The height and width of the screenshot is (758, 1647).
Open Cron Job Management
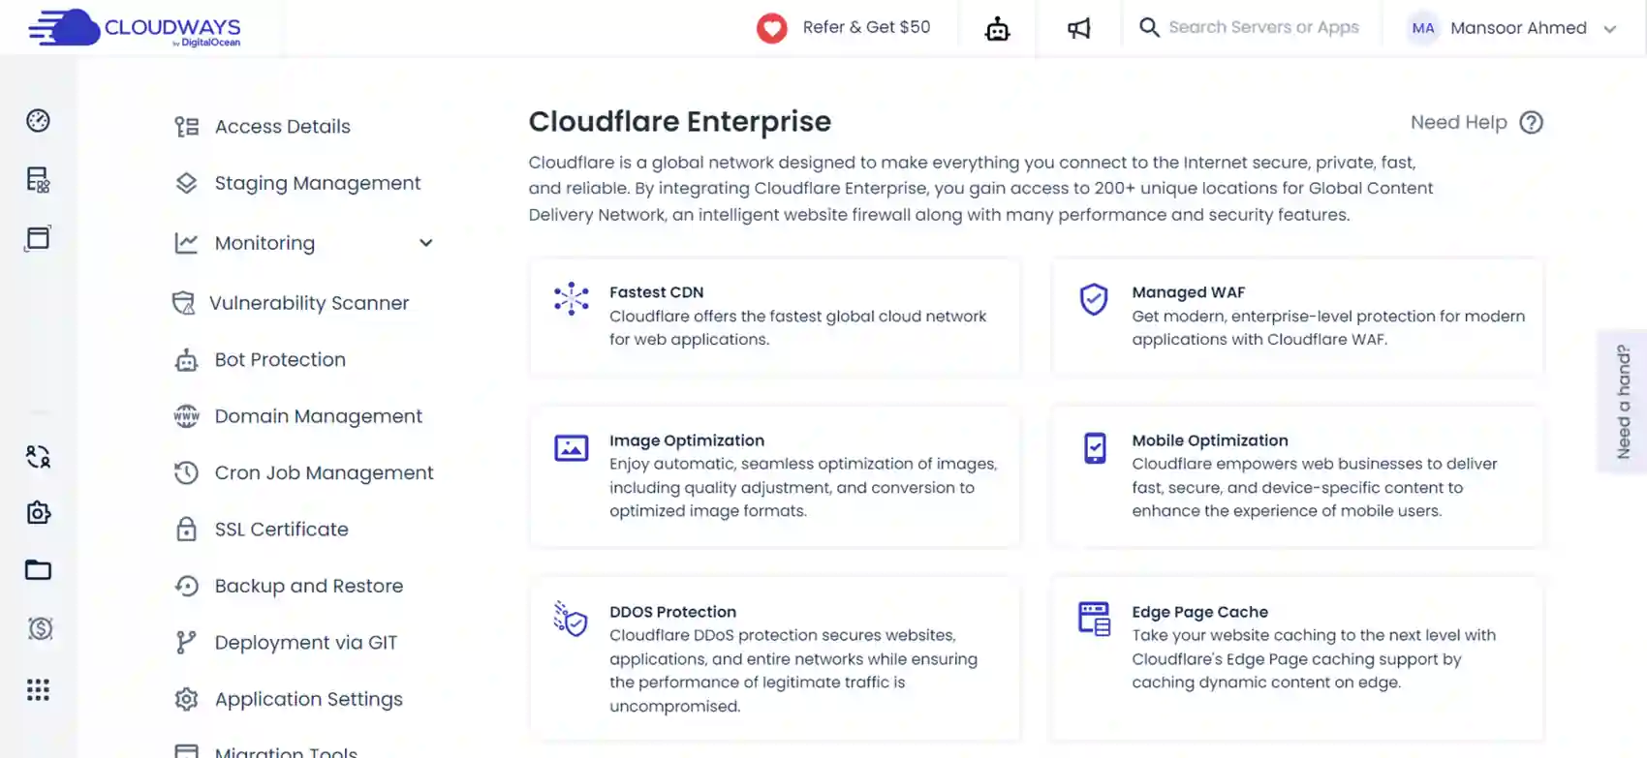pyautogui.click(x=325, y=472)
